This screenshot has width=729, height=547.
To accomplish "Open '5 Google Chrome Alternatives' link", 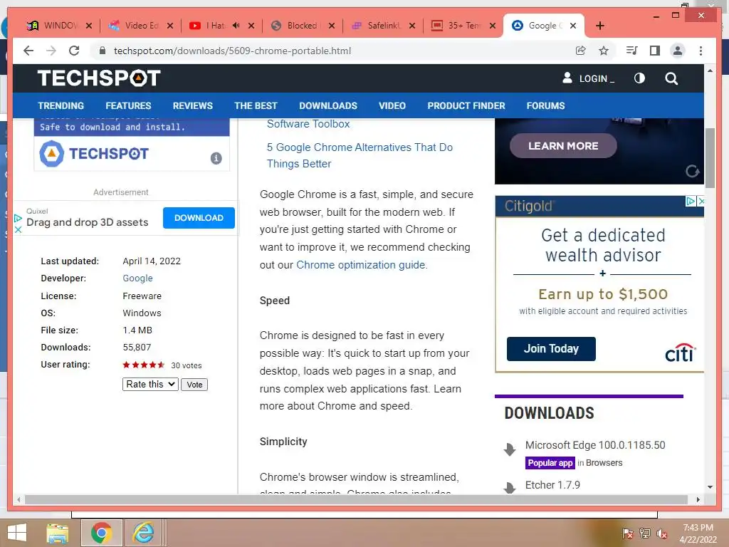I will (x=360, y=155).
